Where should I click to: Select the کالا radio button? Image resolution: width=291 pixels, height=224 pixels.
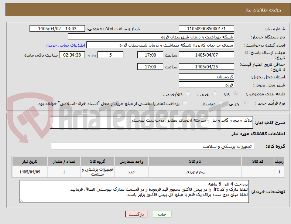[235, 94]
